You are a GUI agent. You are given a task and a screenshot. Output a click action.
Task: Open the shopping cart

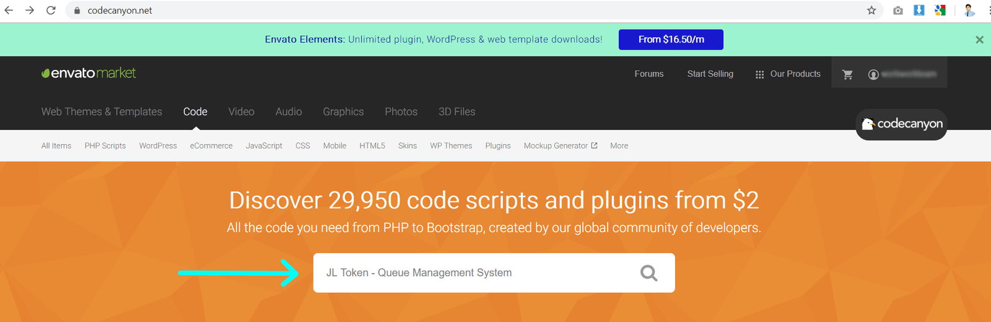click(848, 74)
